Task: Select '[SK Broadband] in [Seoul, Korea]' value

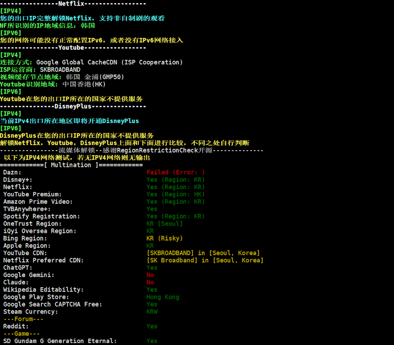Action: point(205,260)
